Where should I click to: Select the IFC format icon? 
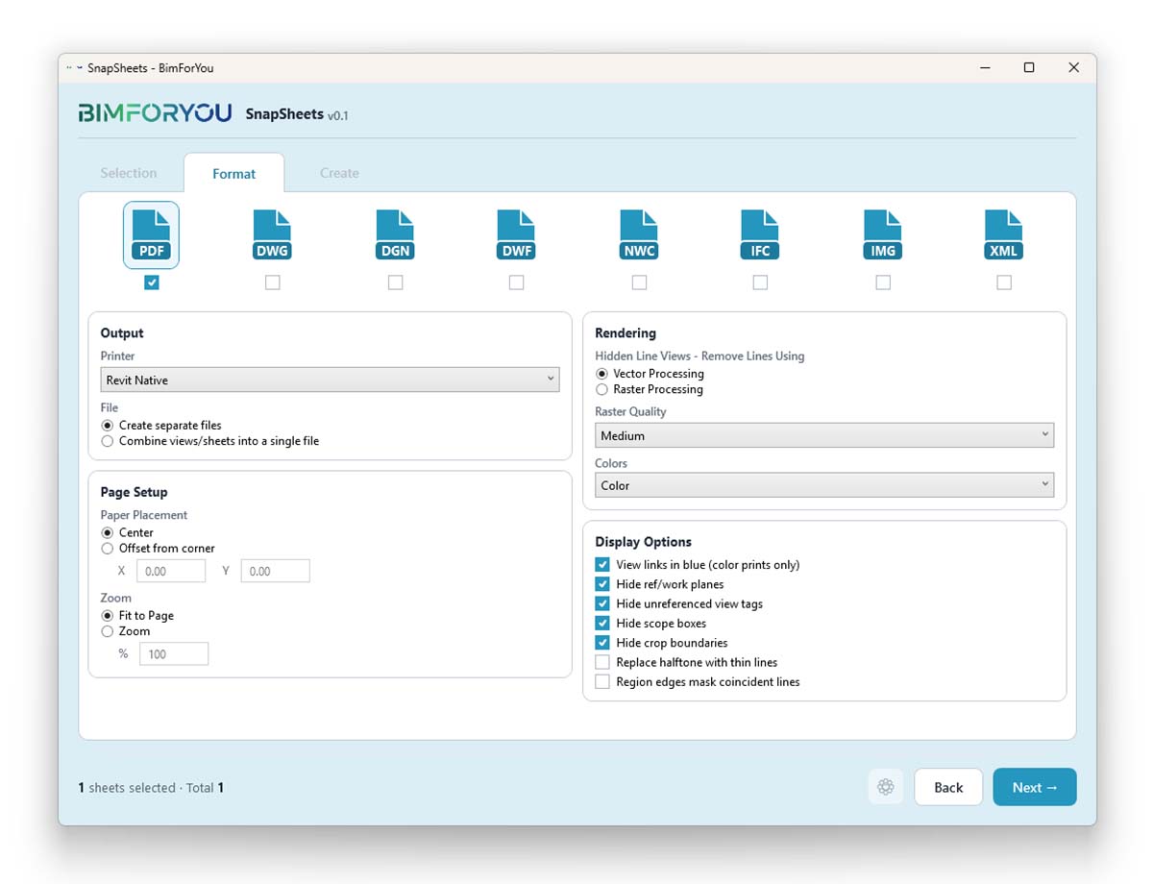point(760,235)
